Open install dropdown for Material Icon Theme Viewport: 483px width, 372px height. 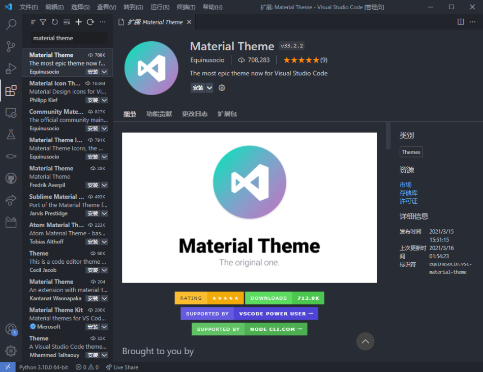(x=104, y=100)
